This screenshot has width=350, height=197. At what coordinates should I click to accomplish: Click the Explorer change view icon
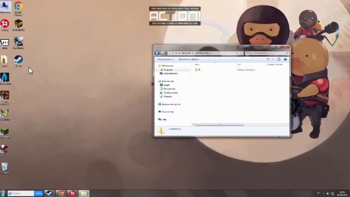click(269, 59)
